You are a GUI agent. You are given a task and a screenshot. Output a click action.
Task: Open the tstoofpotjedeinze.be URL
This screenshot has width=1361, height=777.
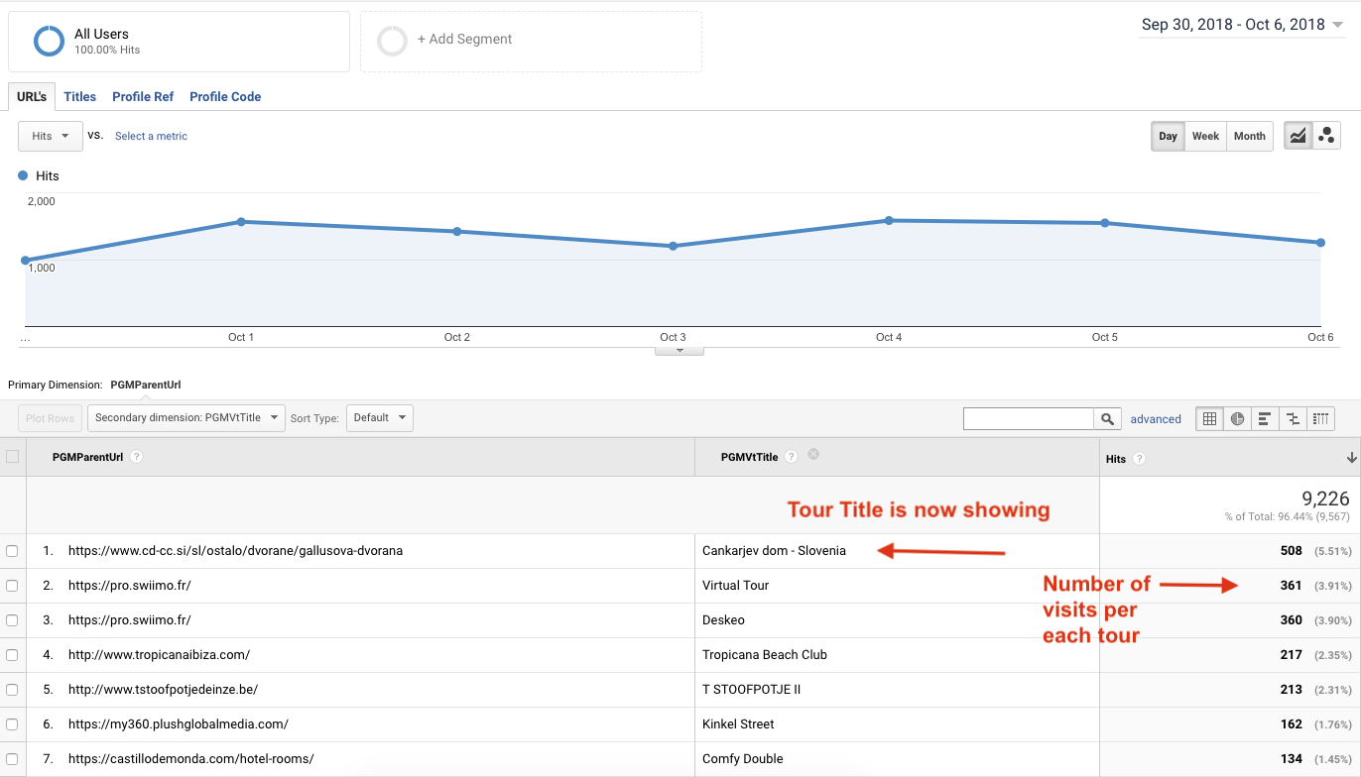click(163, 690)
